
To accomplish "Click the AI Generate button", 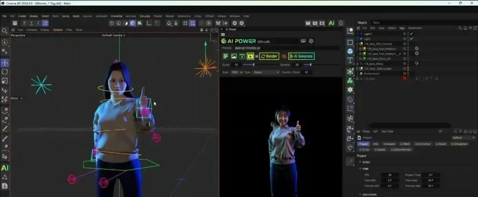I will pyautogui.click(x=301, y=56).
